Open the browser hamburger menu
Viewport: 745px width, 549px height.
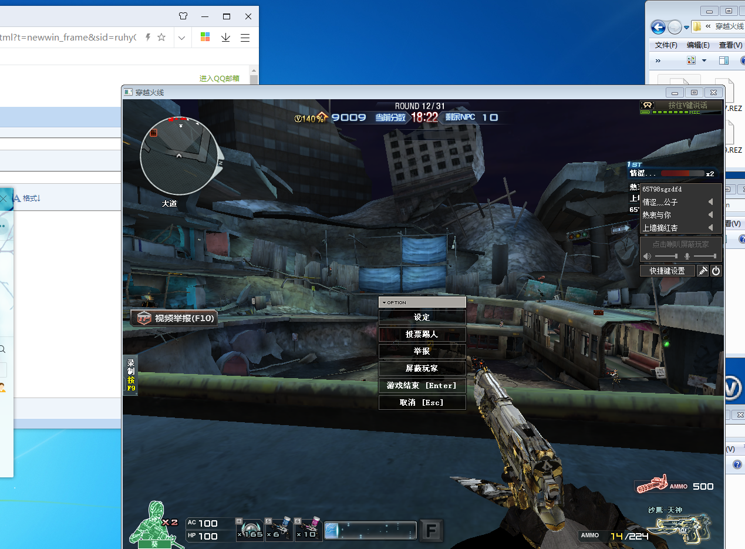pos(245,38)
